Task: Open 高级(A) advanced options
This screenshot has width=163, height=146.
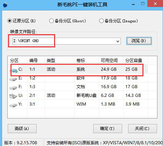Action: [22, 129]
